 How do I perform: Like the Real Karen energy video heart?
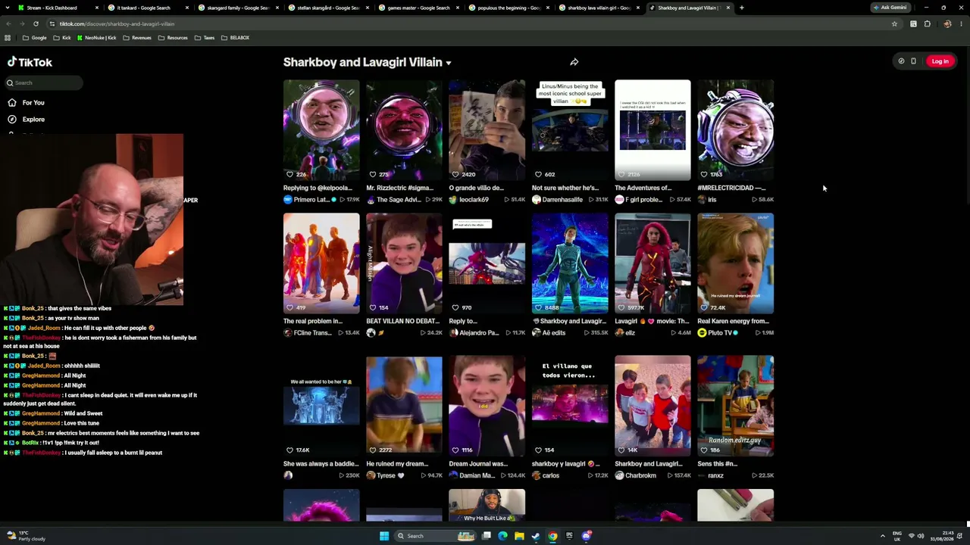pos(704,307)
